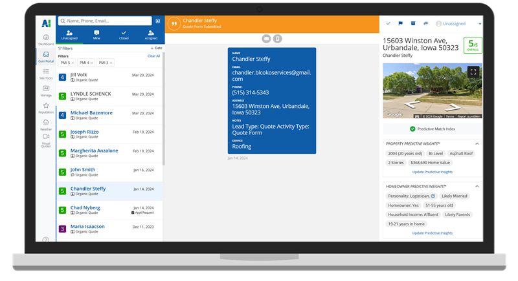Viewport: 518px width, 281px height.
Task: Open Margherita Anzalone conversation
Action: (x=109, y=153)
